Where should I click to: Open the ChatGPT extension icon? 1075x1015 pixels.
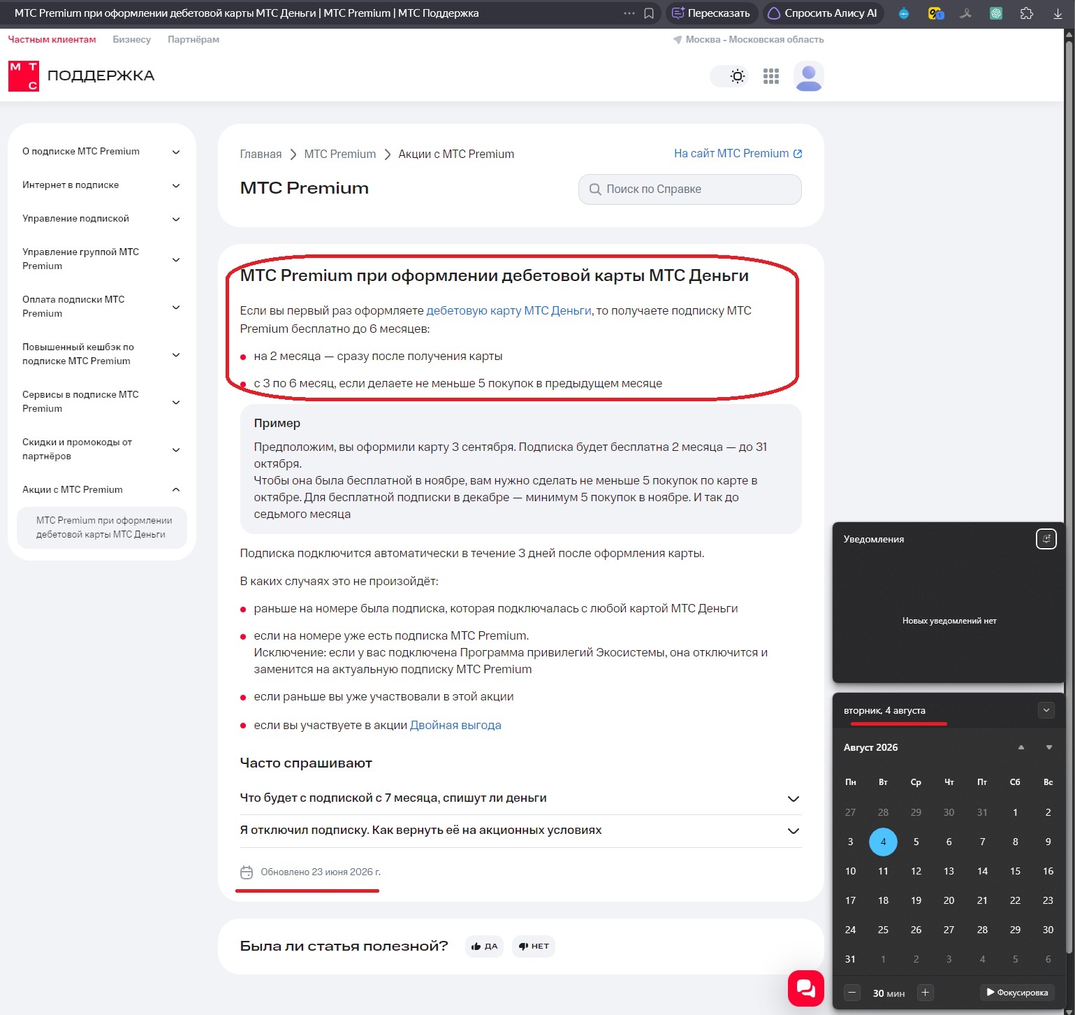tap(996, 13)
